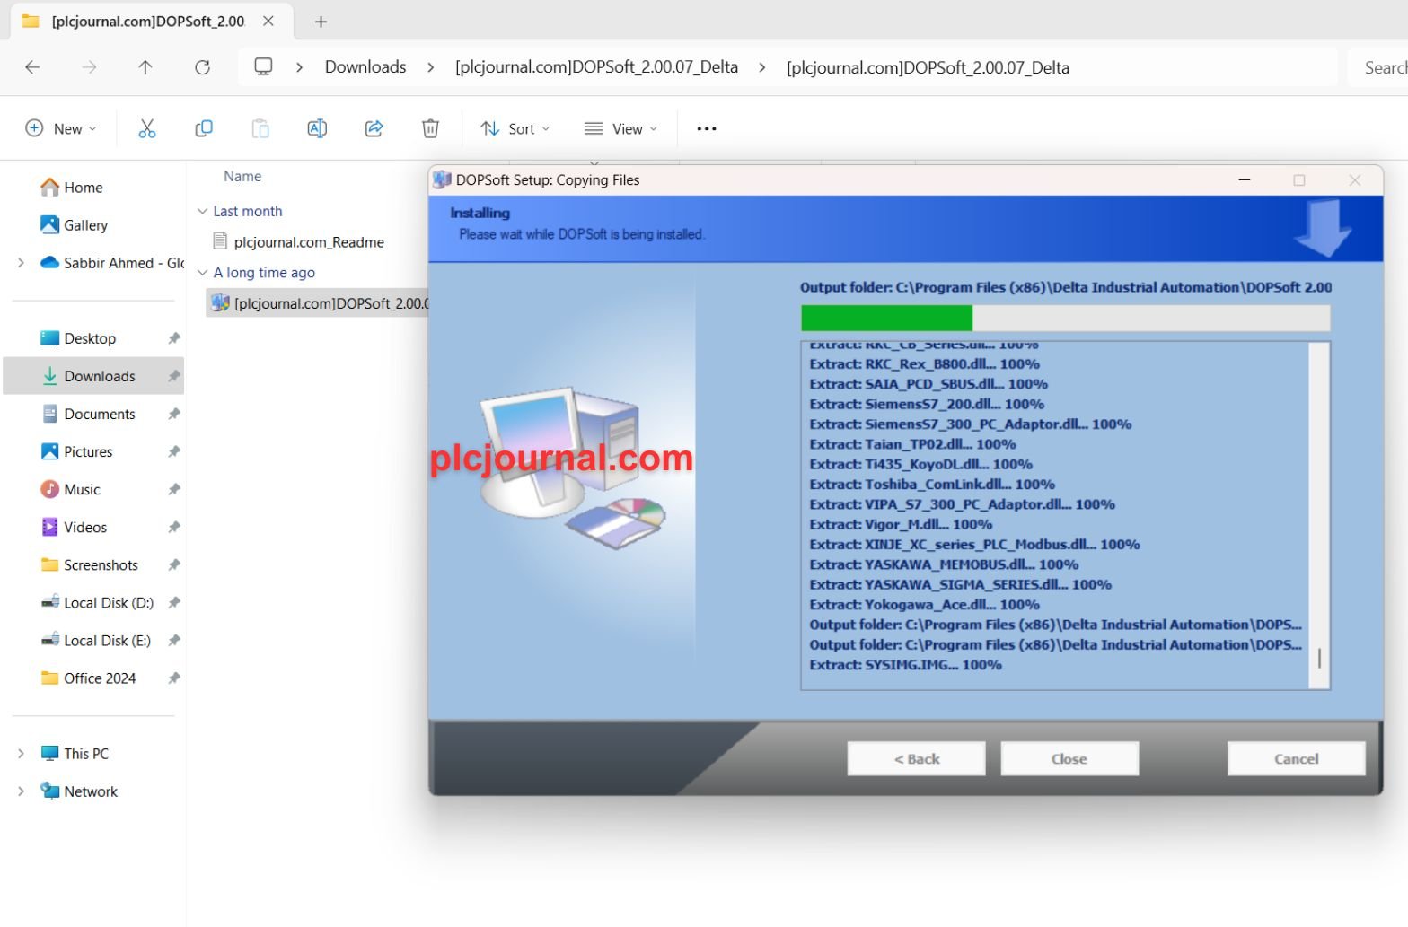Screen dimensions: 1408x927
Task: Click the pin icon beside Office 2024
Action: click(x=174, y=678)
